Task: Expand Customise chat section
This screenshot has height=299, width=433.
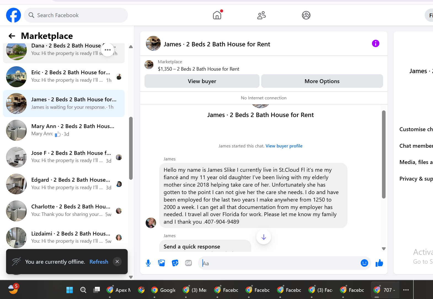Action: pyautogui.click(x=416, y=129)
